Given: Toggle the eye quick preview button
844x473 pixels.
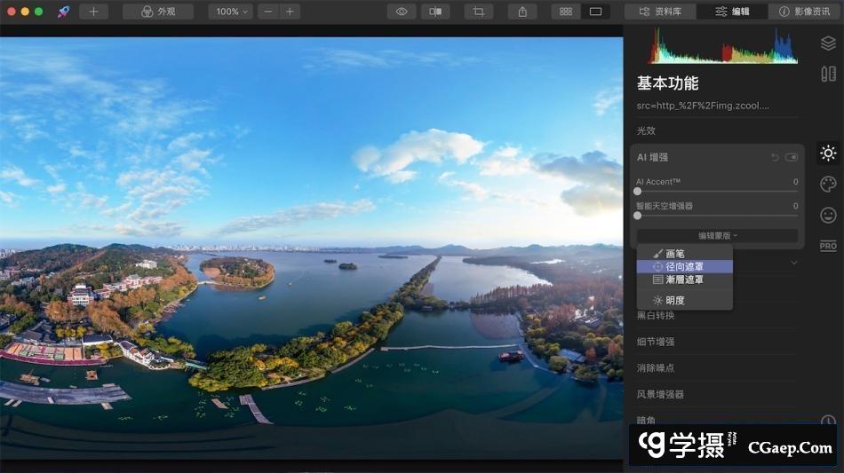Looking at the screenshot, I should (402, 12).
